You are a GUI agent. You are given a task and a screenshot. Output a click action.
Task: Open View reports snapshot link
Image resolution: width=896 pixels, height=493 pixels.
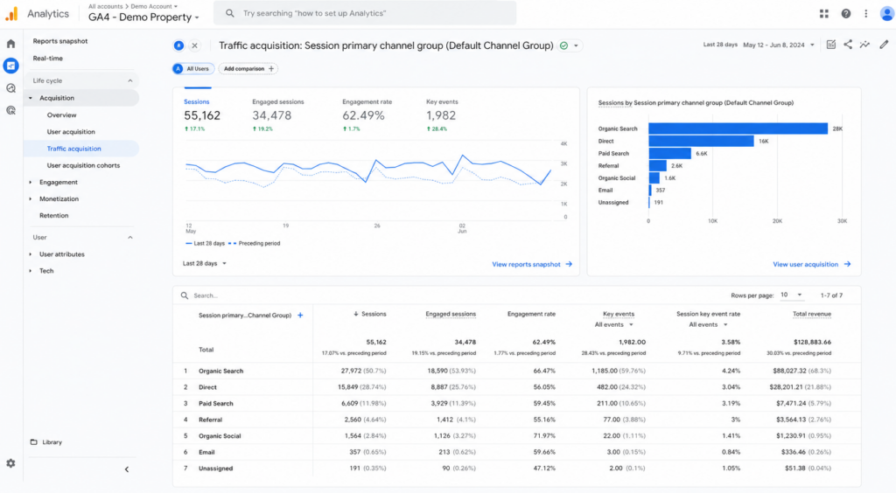[532, 264]
